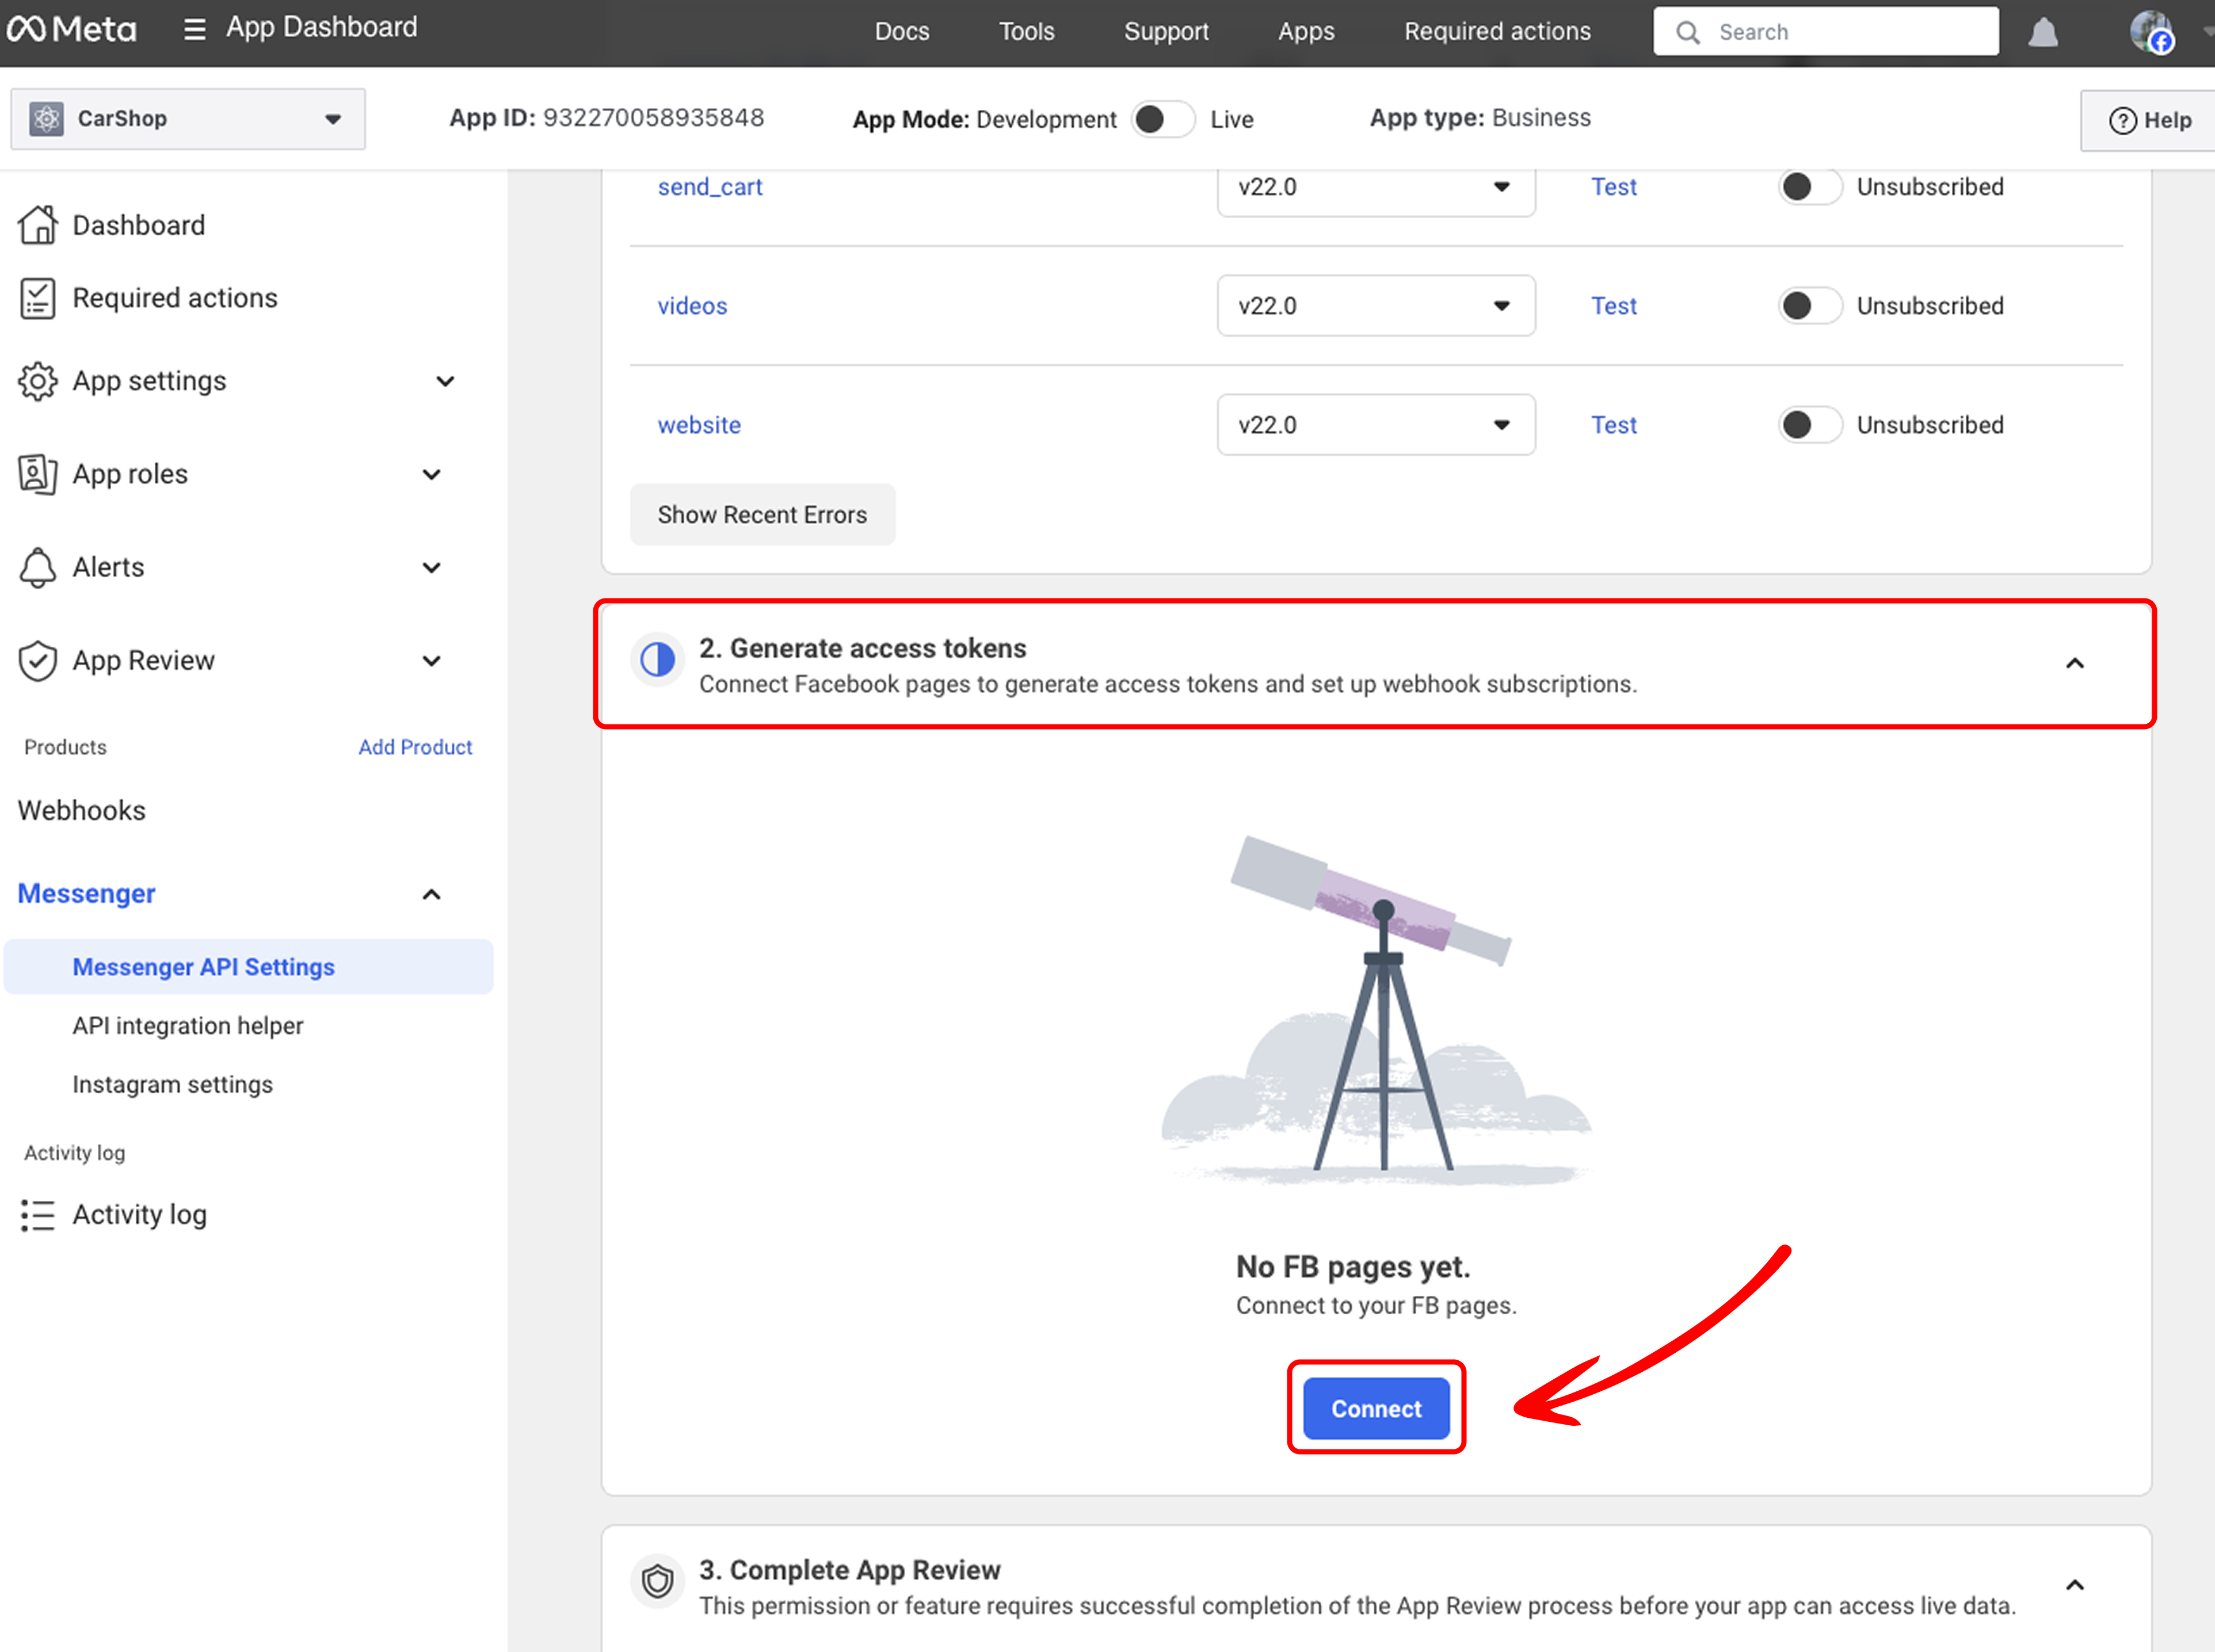Screen dimensions: 2215x1652
Task: Open Webhooks product in sidebar
Action: coord(82,811)
